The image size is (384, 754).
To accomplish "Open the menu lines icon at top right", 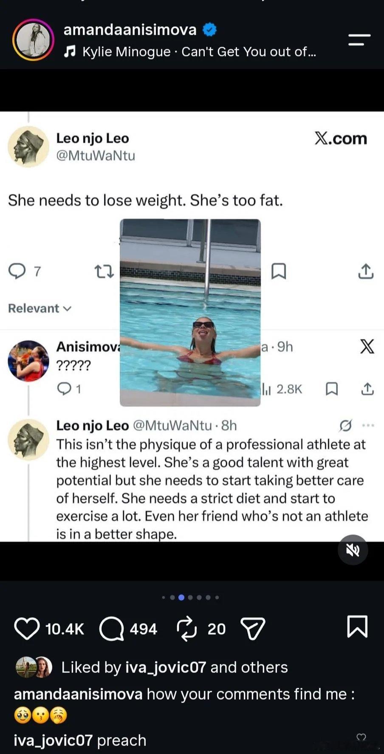I will [x=359, y=40].
